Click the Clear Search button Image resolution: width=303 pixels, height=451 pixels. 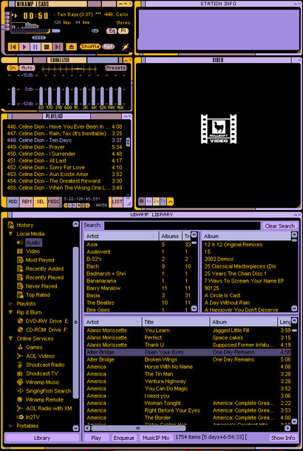[x=279, y=226]
